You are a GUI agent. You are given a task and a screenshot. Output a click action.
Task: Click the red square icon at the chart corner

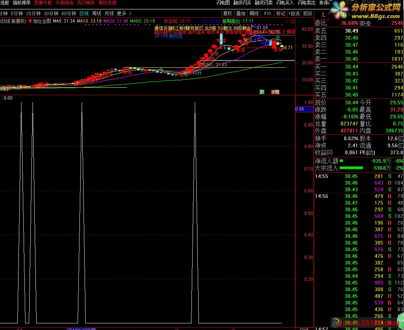(x=292, y=21)
